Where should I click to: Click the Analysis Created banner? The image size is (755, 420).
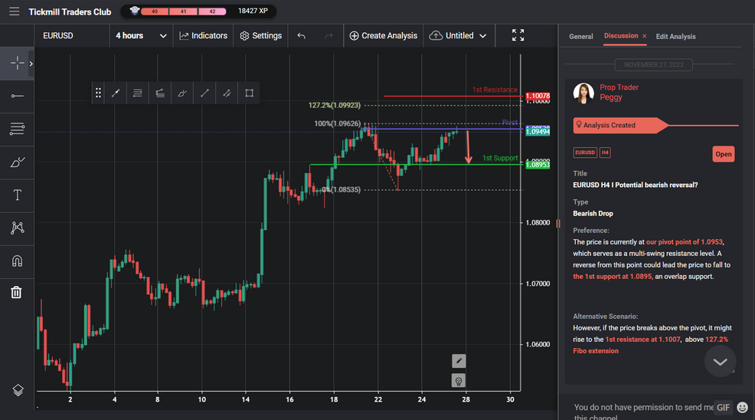[621, 126]
